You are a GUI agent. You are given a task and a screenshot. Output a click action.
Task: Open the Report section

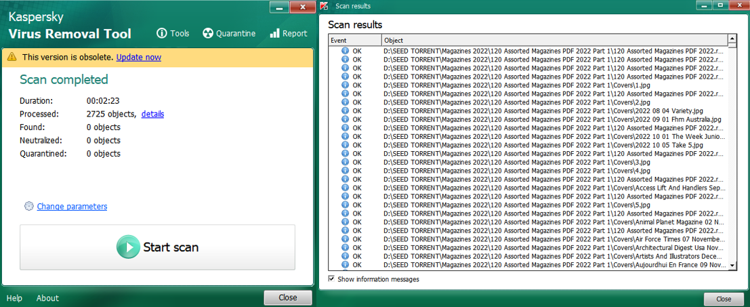[289, 33]
